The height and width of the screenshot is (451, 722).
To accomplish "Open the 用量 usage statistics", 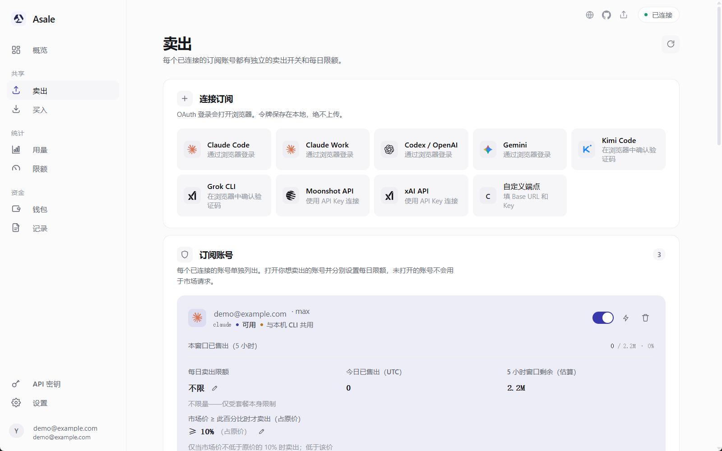I will tap(63, 150).
